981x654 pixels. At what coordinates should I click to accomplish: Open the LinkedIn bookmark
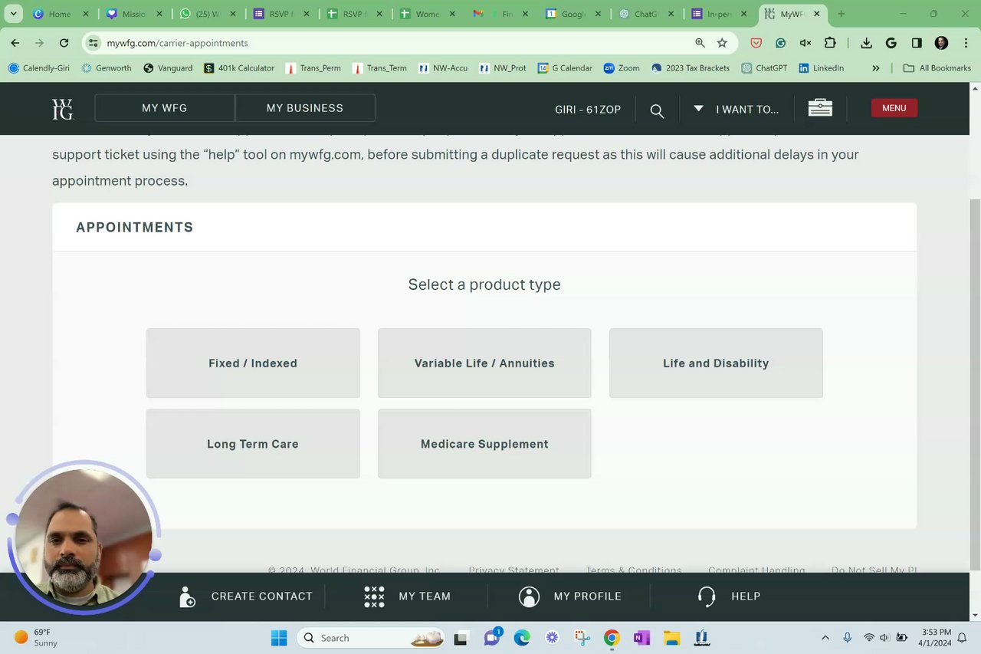click(821, 67)
